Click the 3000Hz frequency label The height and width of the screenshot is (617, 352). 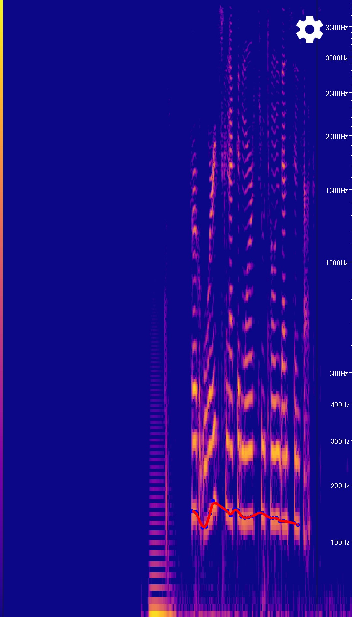[x=337, y=58]
